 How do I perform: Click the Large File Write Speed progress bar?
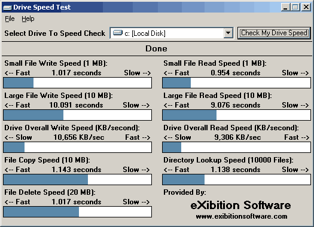click(x=78, y=115)
